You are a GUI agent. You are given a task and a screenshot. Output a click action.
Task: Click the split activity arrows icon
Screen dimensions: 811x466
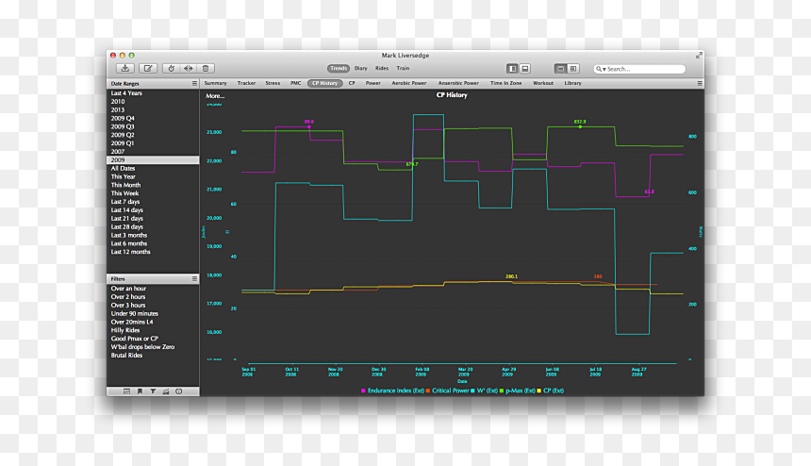(189, 68)
